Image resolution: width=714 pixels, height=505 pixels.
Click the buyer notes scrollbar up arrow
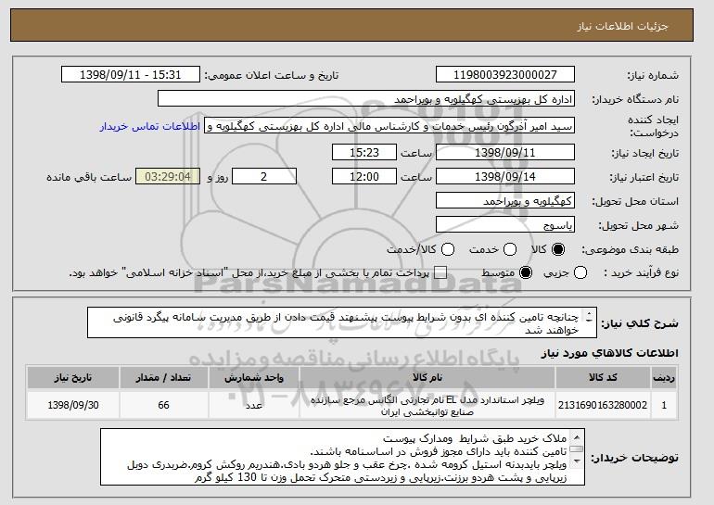577,437
